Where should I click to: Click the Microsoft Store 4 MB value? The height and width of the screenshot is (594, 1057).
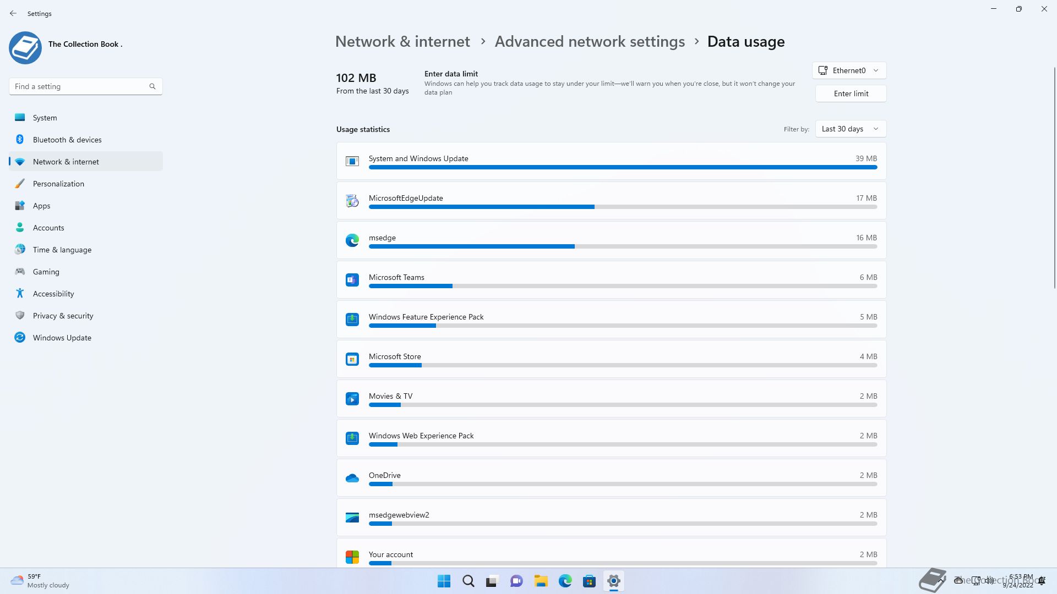(868, 356)
